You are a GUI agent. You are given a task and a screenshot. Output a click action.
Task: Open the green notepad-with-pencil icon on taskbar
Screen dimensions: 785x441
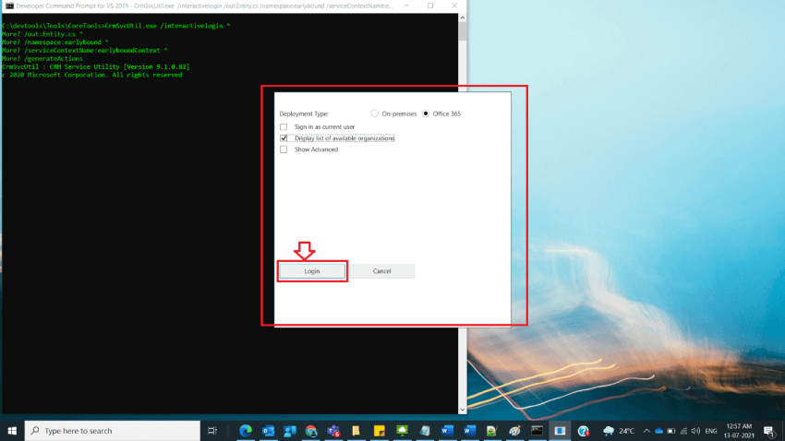[x=491, y=431]
